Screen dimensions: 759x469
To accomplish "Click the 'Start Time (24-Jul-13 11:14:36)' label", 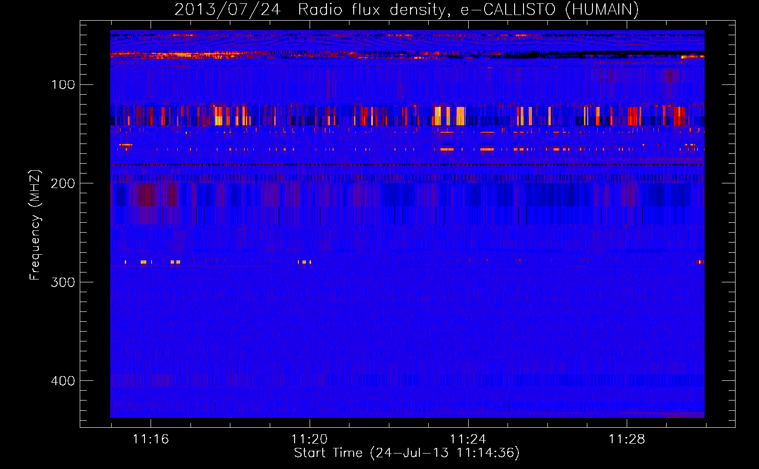I will (x=407, y=453).
